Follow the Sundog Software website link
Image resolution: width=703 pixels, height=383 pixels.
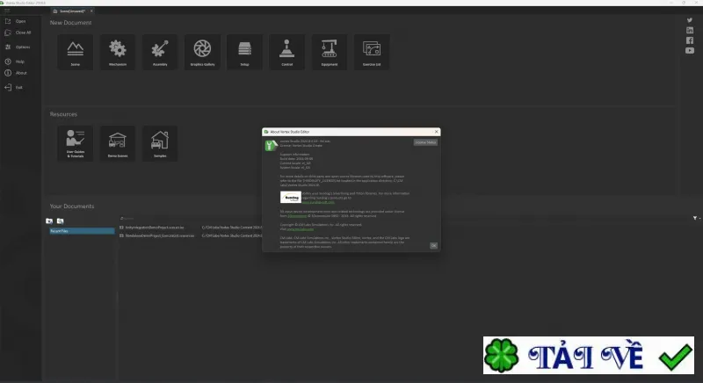point(318,202)
